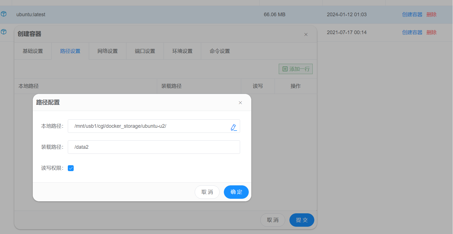Click the 操作 column header

tap(296, 86)
